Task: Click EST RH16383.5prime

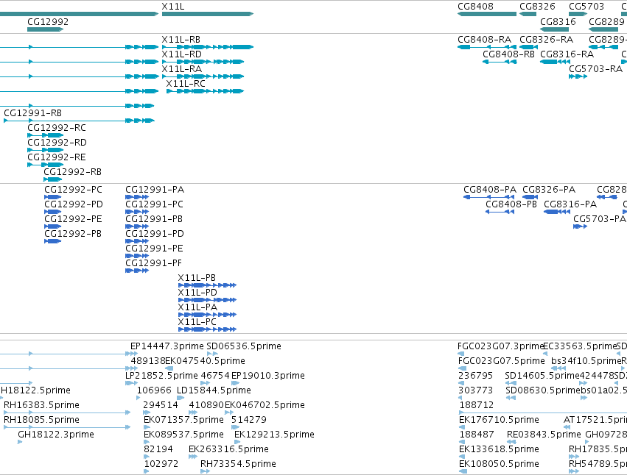Action: pyautogui.click(x=41, y=406)
